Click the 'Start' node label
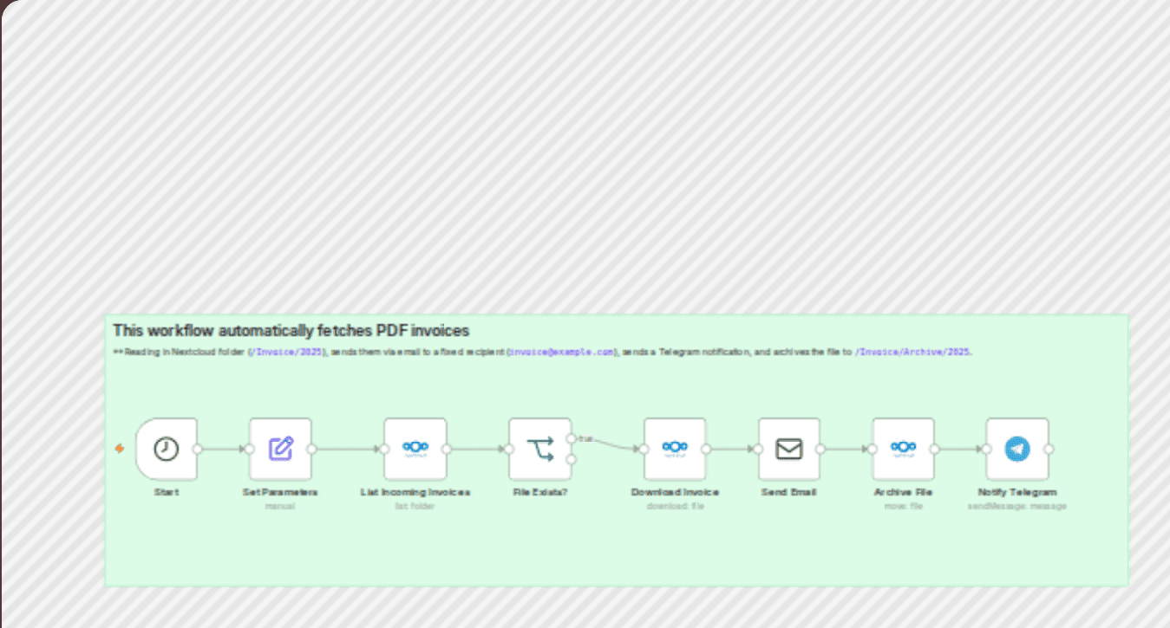Image resolution: width=1170 pixels, height=628 pixels. pyautogui.click(x=167, y=492)
